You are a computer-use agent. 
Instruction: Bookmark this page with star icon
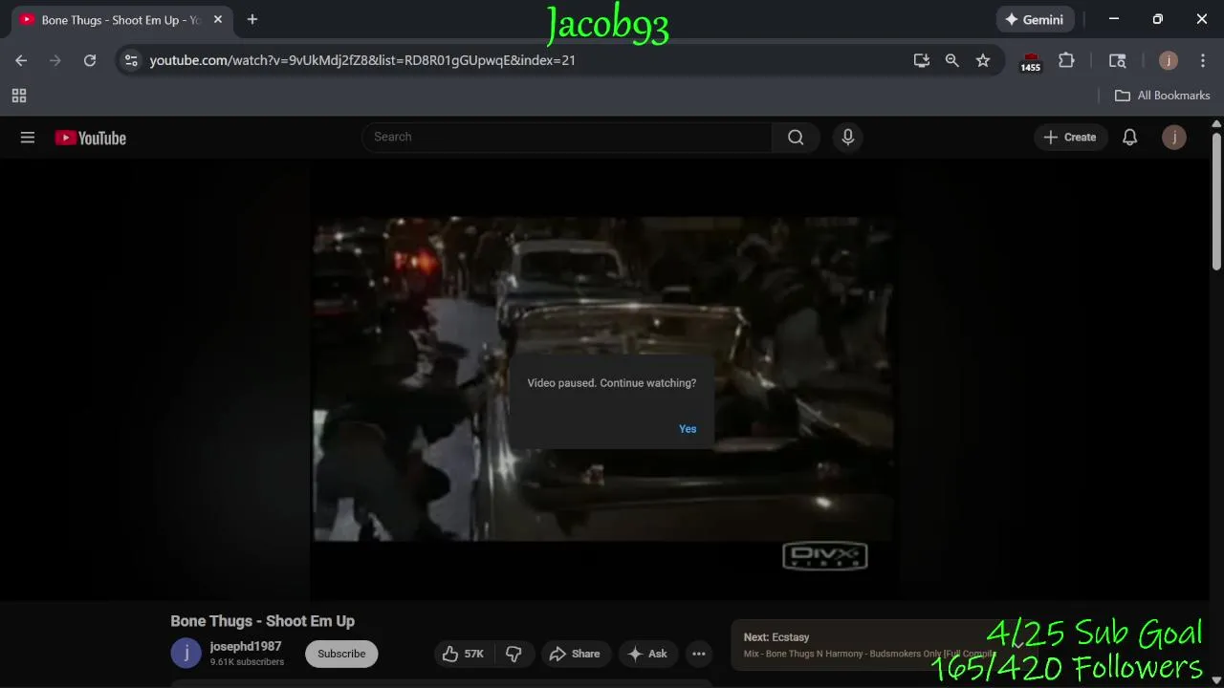(983, 60)
